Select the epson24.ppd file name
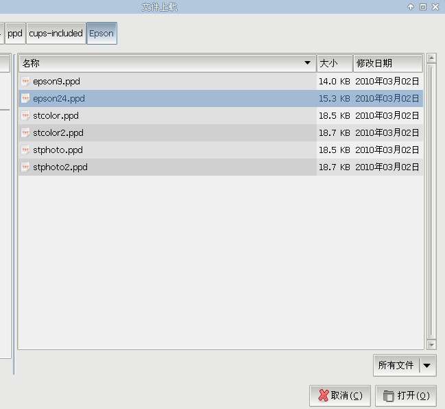The image size is (445, 409). tap(59, 99)
